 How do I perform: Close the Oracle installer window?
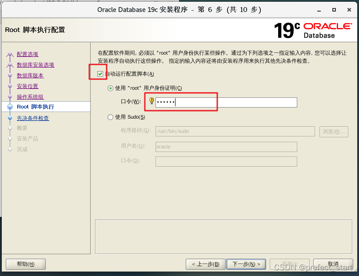[349, 10]
